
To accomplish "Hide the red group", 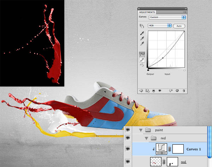I will coord(128,138).
